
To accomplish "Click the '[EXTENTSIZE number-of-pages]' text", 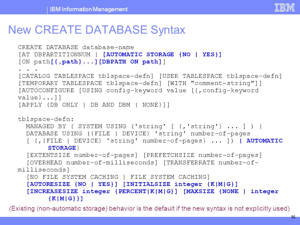I will 82,155.
